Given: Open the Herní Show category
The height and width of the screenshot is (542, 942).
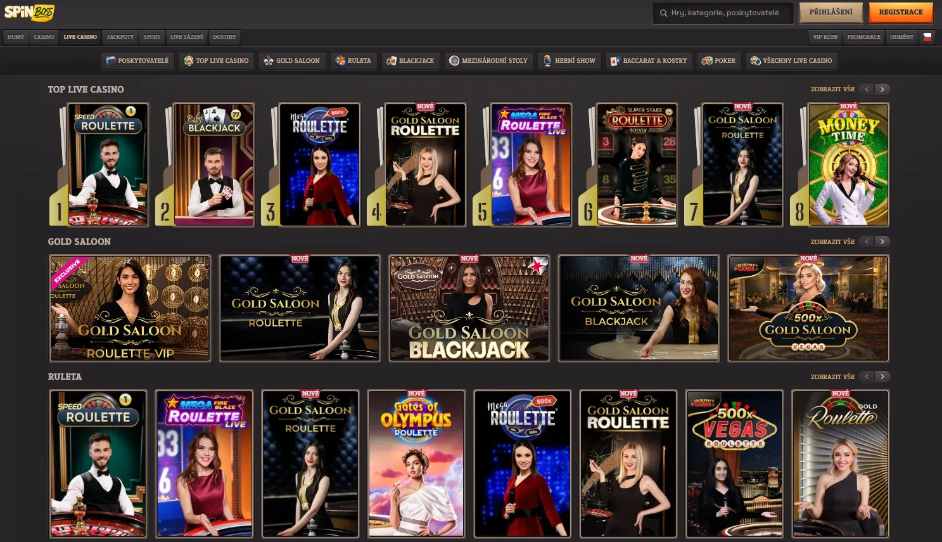Looking at the screenshot, I should point(569,61).
